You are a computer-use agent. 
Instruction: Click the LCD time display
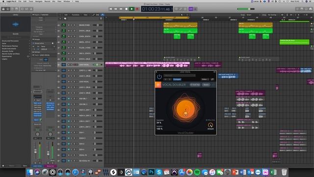(x=157, y=9)
